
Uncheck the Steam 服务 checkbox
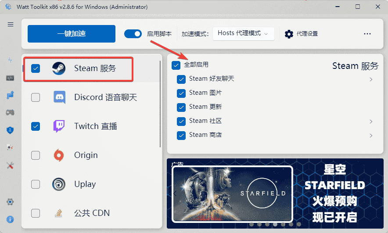click(36, 68)
